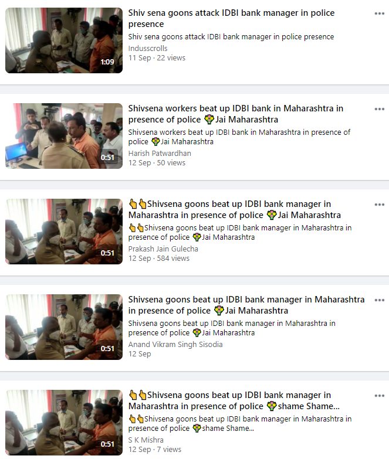This screenshot has height=459, width=389.
Task: Play Harish Patwardhan's 0:51 video thumbnail
Action: click(x=64, y=136)
